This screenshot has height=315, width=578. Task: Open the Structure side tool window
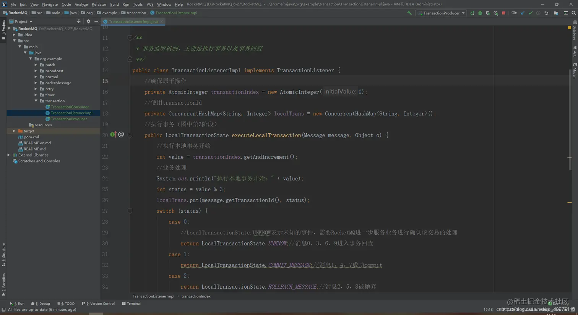click(3, 255)
